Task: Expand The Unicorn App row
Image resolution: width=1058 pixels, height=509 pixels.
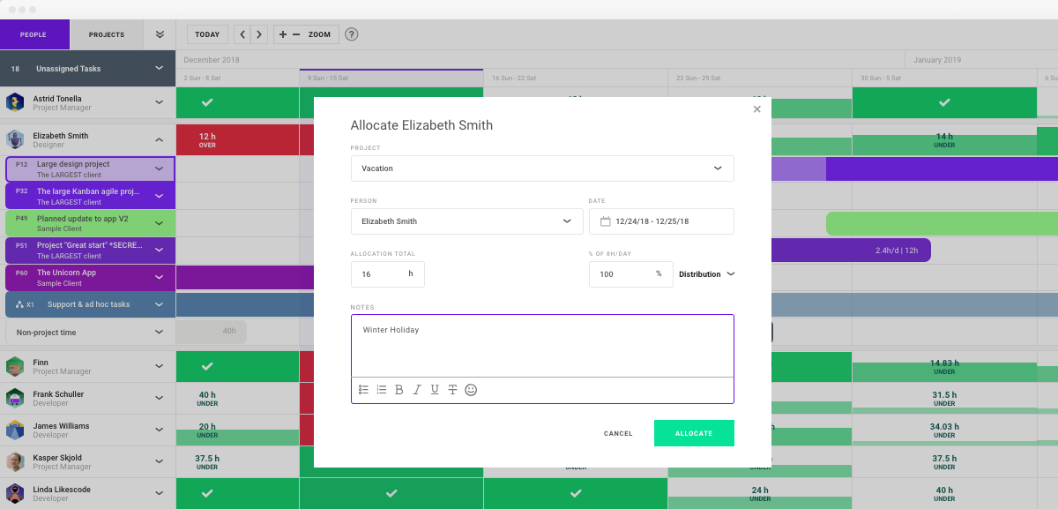Action: [159, 277]
